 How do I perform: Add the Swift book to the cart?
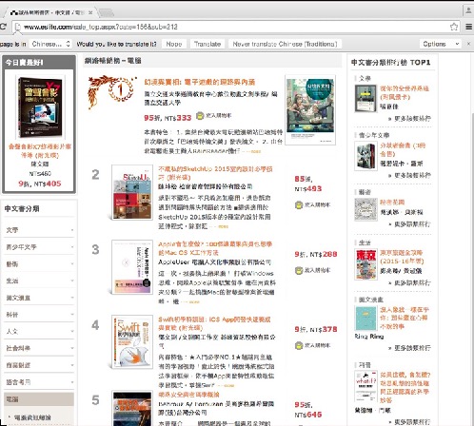312,345
